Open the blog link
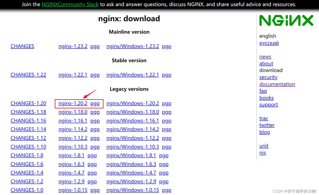Viewport: 319px width, 195px height. click(265, 132)
